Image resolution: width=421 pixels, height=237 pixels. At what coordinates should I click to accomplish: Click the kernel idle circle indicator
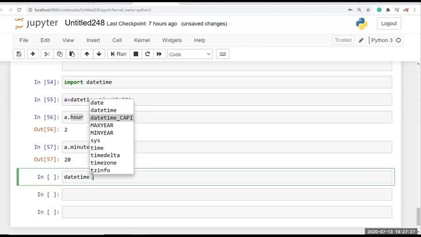coord(399,40)
